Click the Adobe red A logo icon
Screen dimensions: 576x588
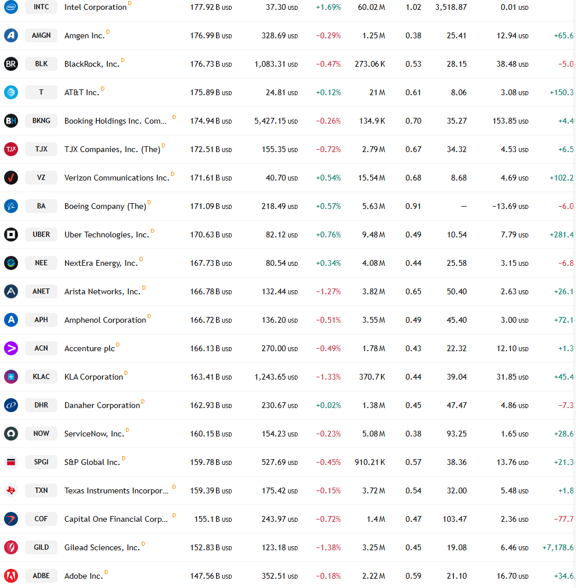click(11, 576)
